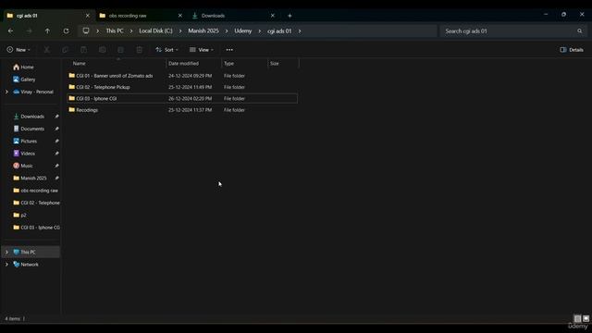Unpin Manish 2025 from Quick access
This screenshot has width=592, height=333.
pos(56,179)
